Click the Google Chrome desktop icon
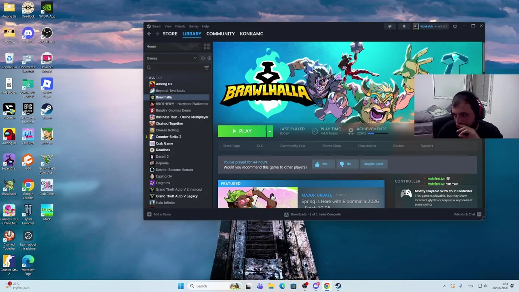519x292 pixels. 28,189
